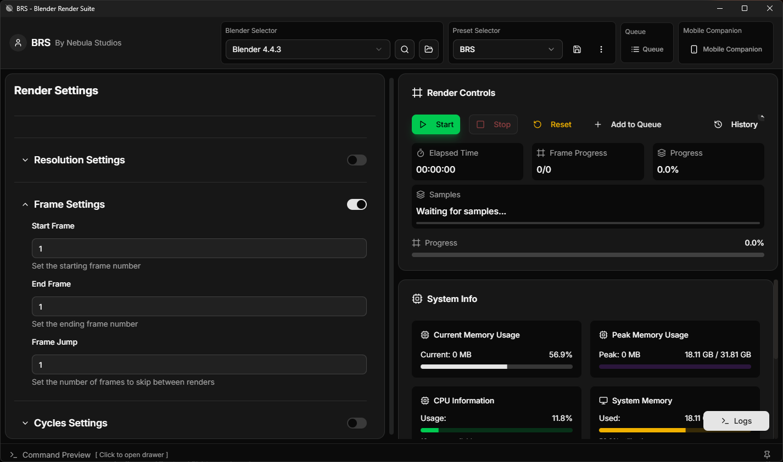Click the Elapsed Time stopwatch icon
The height and width of the screenshot is (462, 783).
(421, 153)
